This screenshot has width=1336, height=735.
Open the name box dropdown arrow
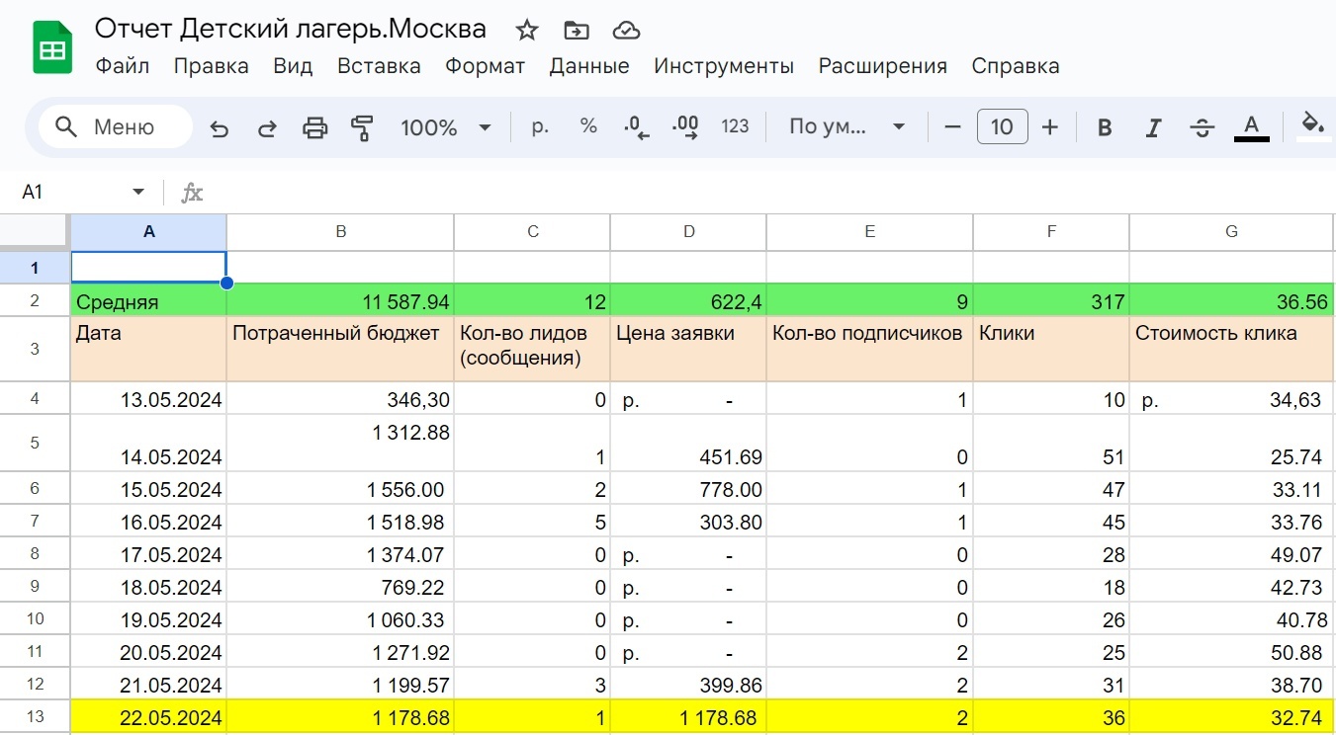138,192
